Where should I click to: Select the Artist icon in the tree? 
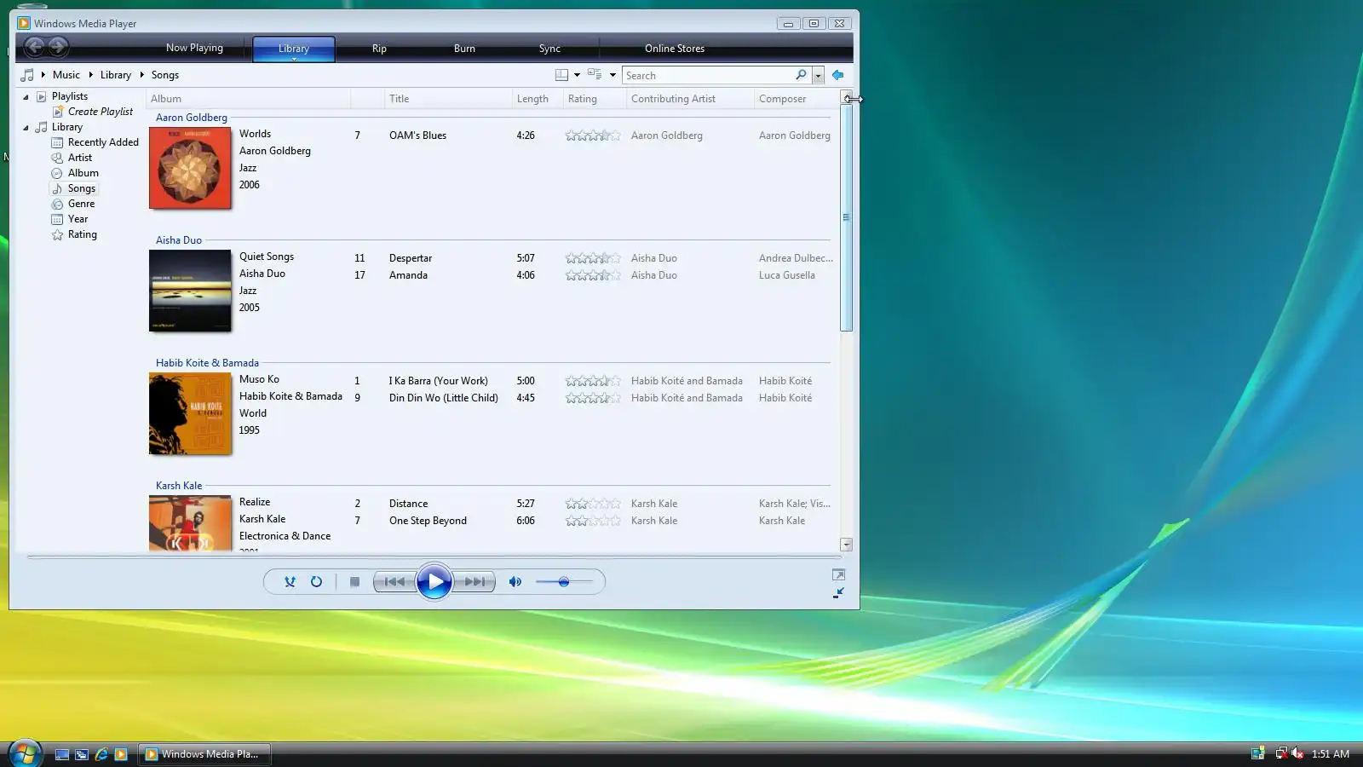[57, 158]
